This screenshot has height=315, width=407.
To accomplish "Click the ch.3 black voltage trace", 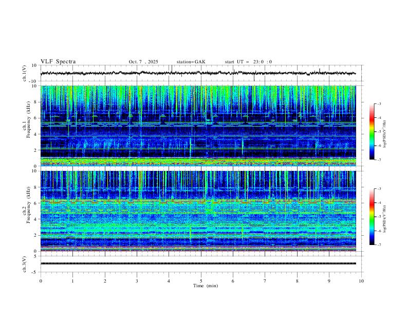I will click(198, 264).
